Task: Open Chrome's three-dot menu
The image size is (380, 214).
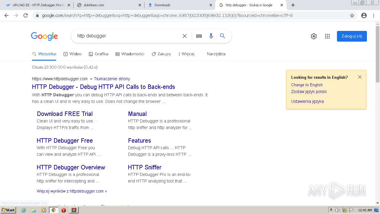Action: [x=373, y=15]
